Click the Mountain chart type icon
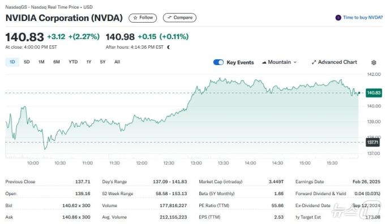Viewport: 385px width, 224px height. point(264,62)
